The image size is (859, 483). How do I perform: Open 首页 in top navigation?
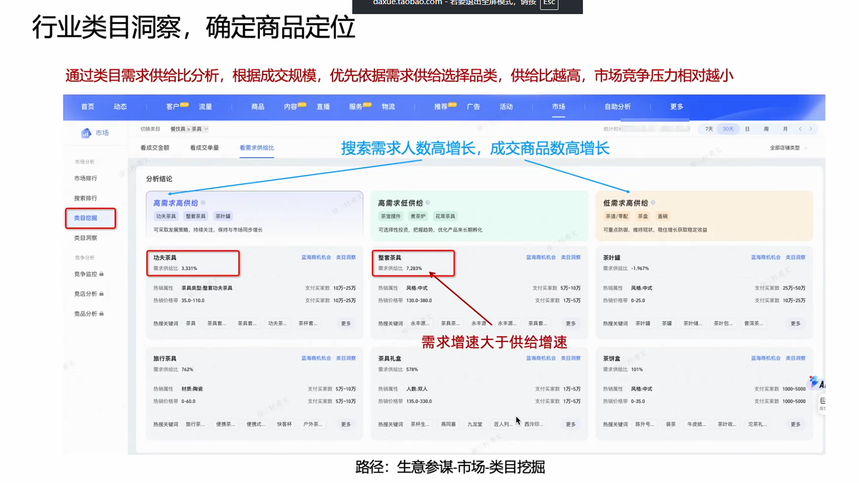point(88,106)
